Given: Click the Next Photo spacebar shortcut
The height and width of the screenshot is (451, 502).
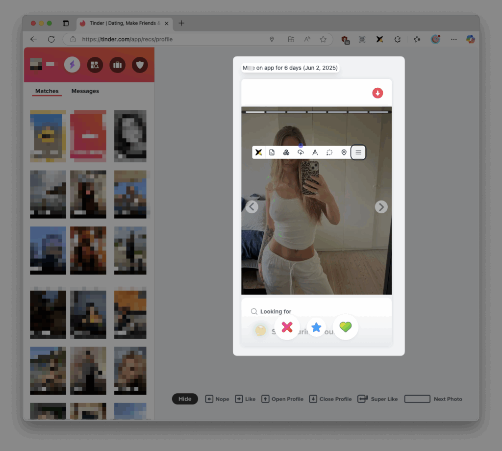Looking at the screenshot, I should click(x=417, y=399).
